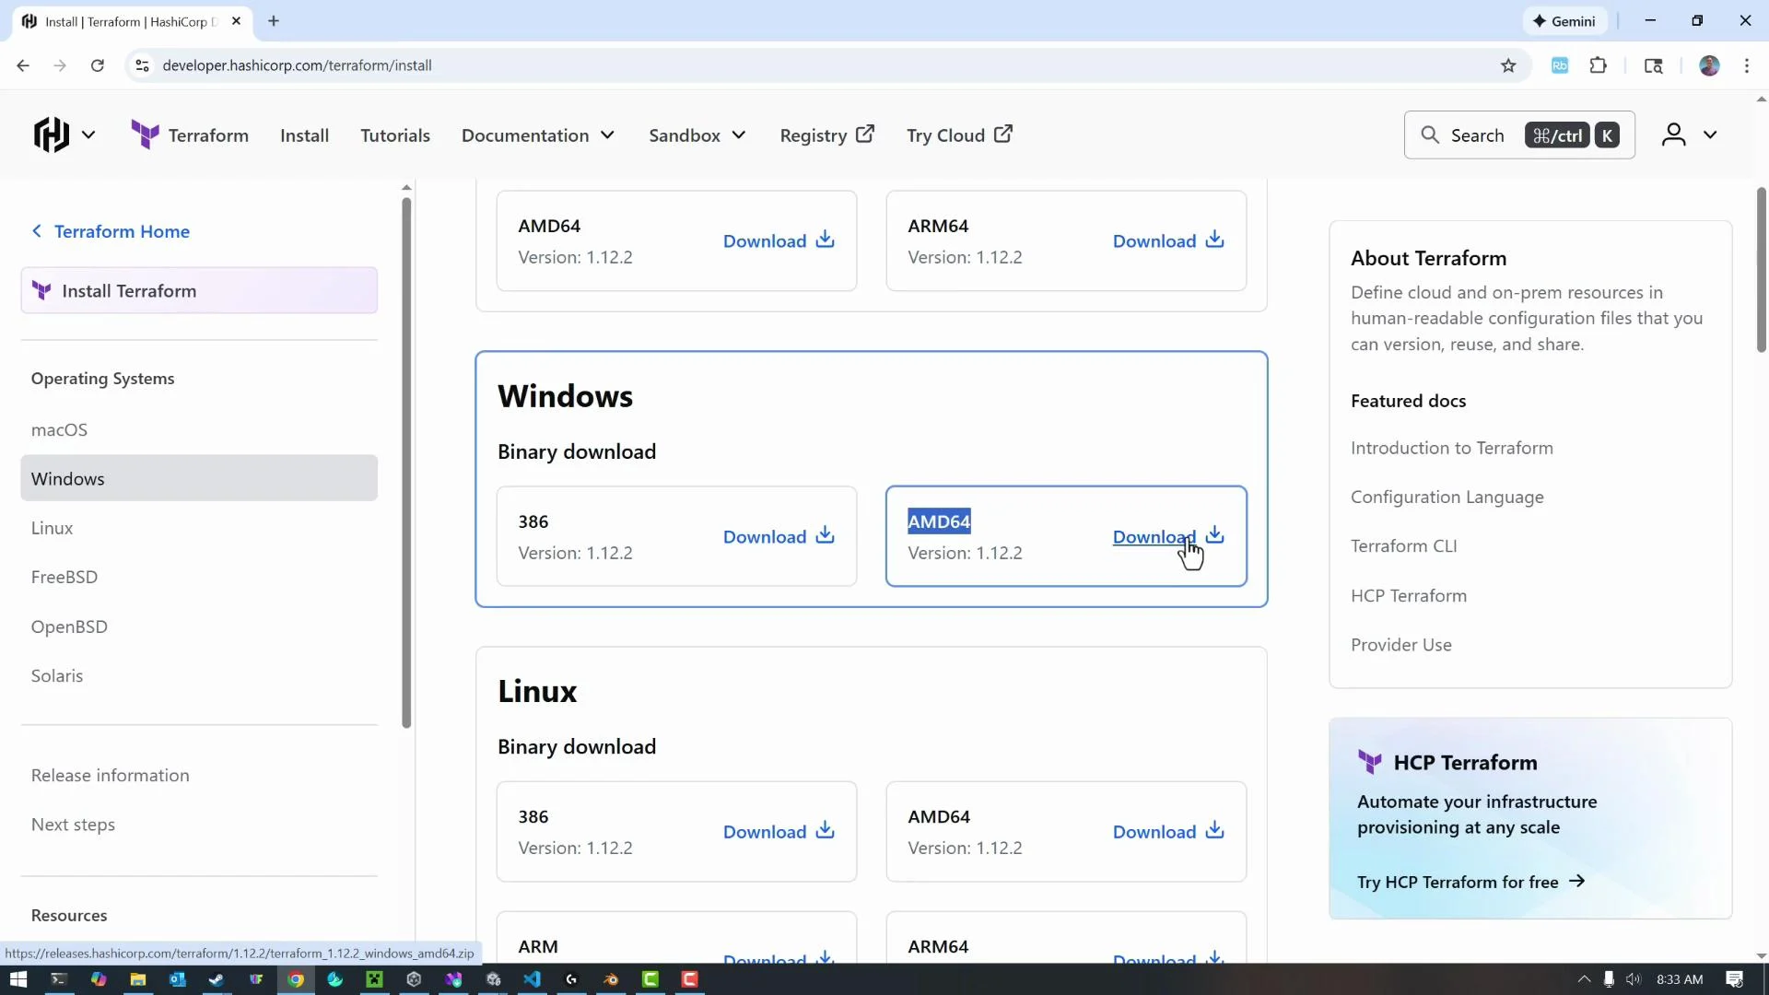The height and width of the screenshot is (995, 1769).
Task: Open HCP Terraform featured doc
Action: click(x=1409, y=596)
